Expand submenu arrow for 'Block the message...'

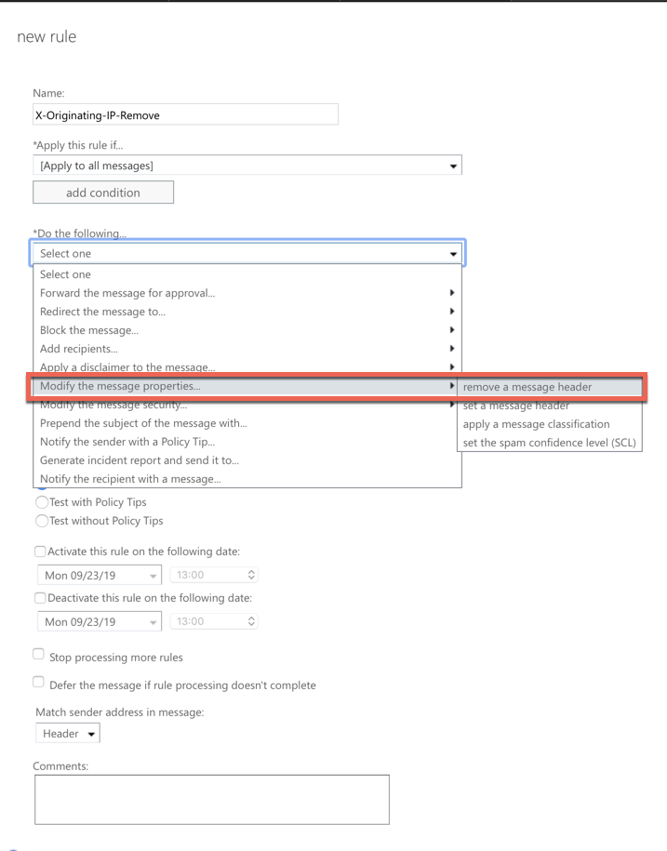(451, 330)
